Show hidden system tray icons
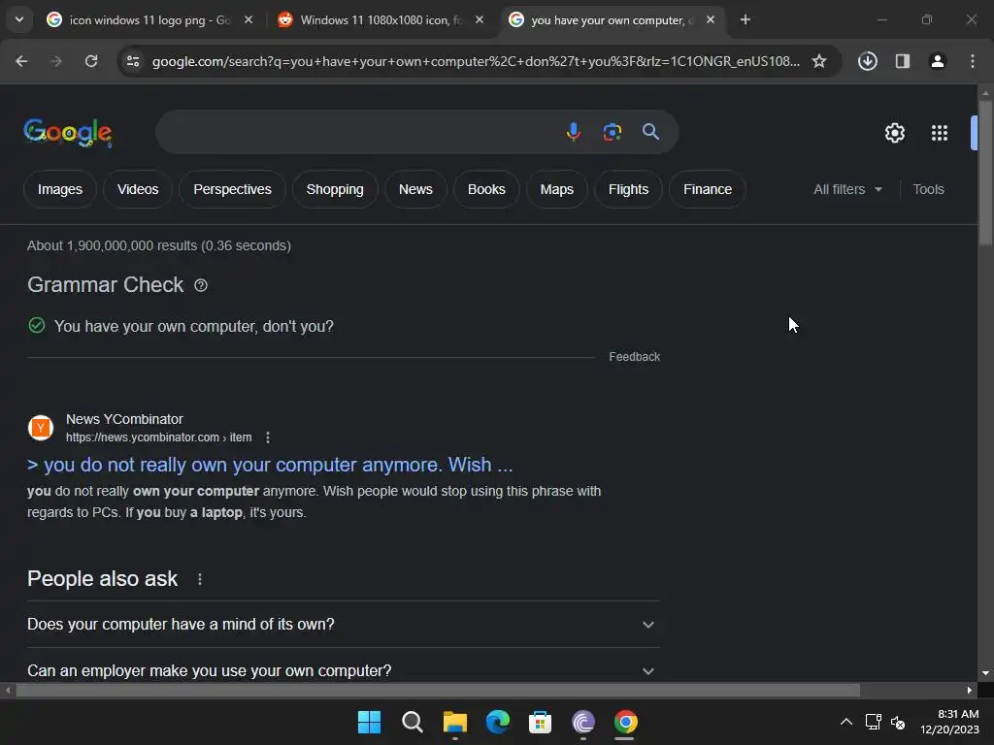 (x=845, y=722)
